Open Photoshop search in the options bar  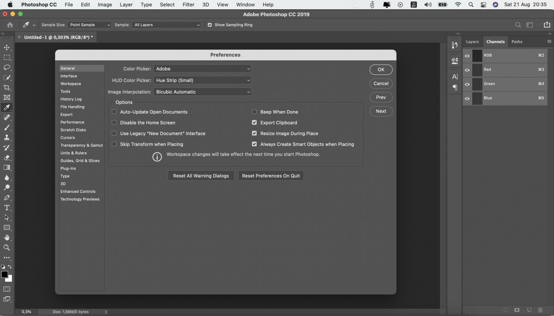coord(518,25)
